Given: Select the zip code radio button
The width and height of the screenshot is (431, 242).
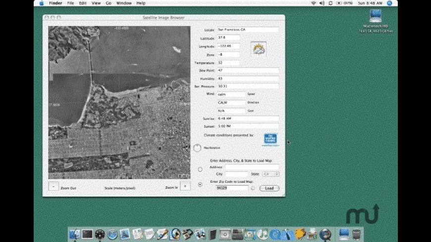Looking at the screenshot, I should pyautogui.click(x=200, y=184).
